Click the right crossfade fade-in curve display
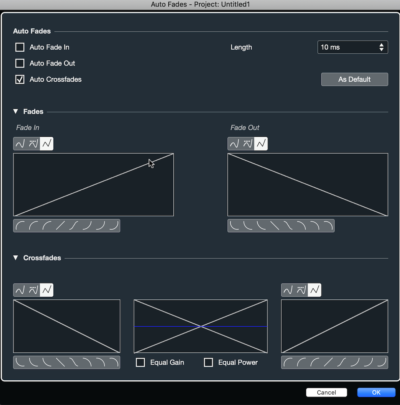 click(x=335, y=326)
